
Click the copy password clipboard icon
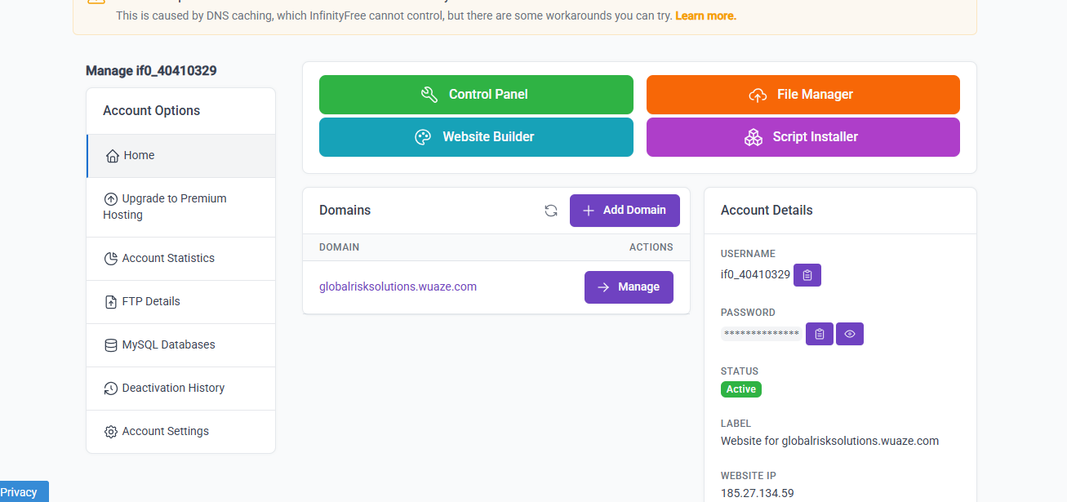click(x=820, y=334)
